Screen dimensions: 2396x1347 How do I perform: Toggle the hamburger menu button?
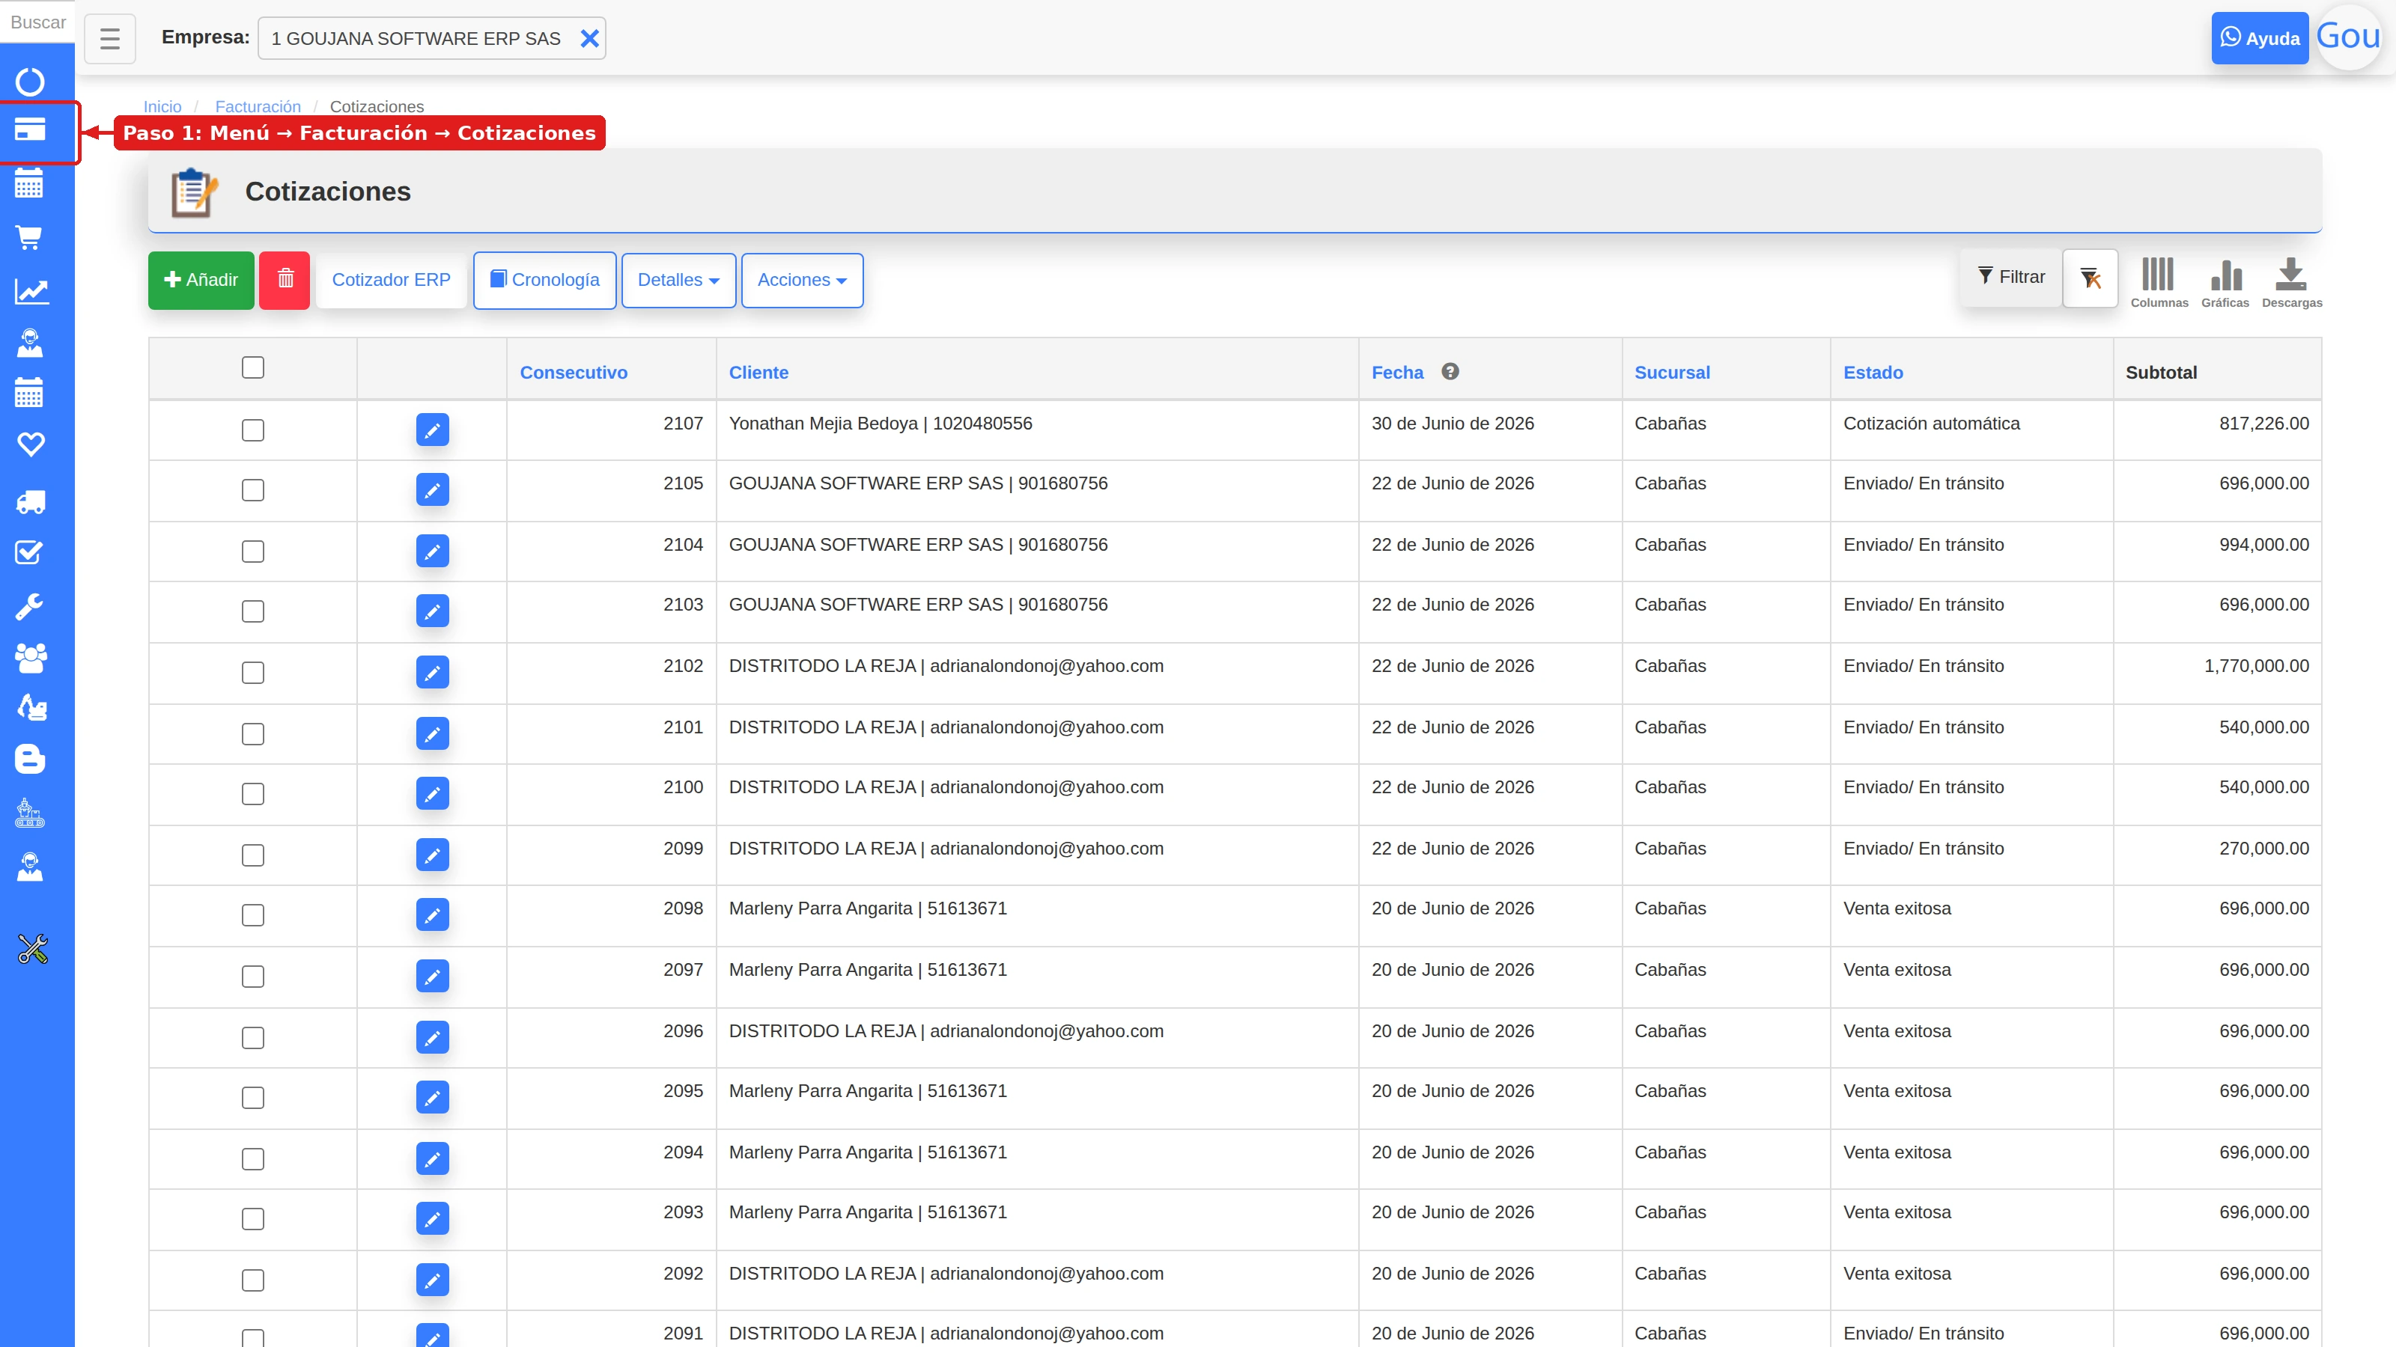point(110,38)
